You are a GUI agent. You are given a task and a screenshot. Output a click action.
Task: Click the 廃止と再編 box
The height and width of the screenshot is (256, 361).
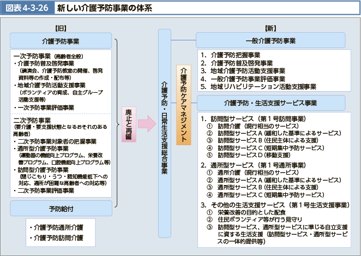(129, 124)
